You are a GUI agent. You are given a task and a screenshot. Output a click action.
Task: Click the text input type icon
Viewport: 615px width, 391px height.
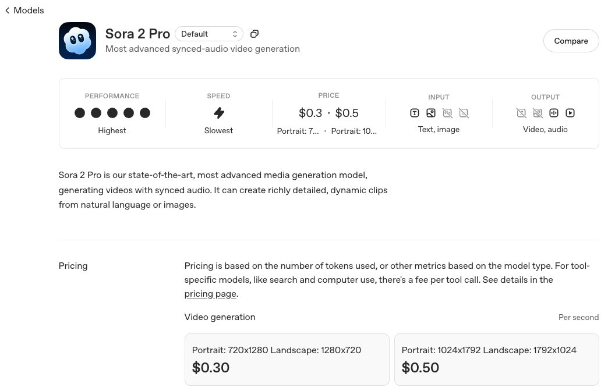pyautogui.click(x=415, y=113)
